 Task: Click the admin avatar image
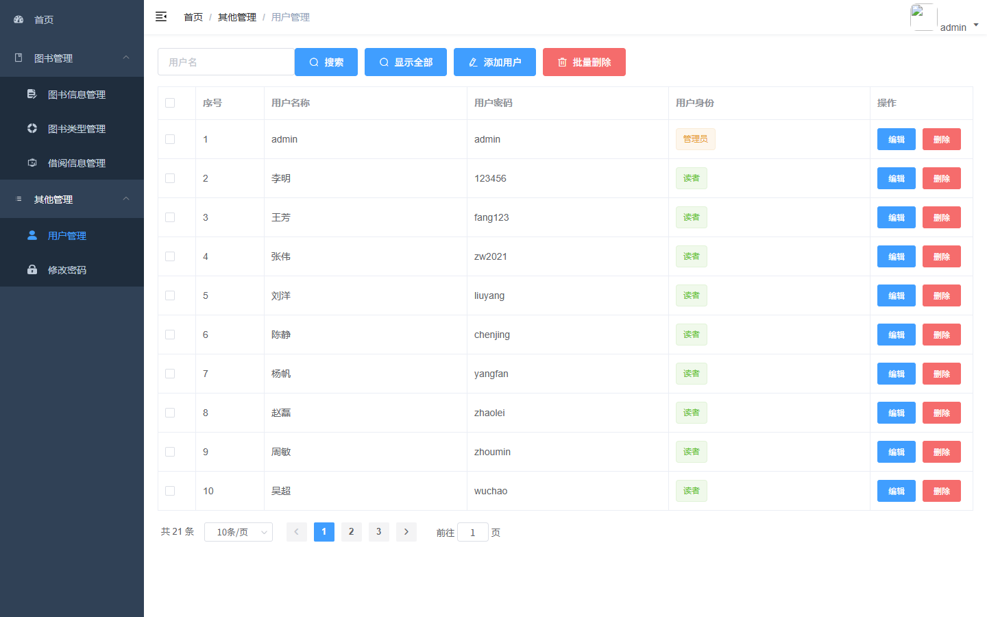point(923,17)
